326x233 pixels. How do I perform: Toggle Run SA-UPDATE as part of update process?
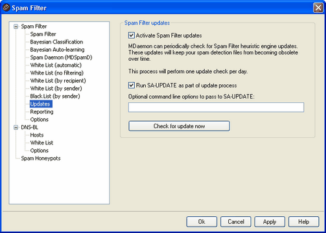pos(132,85)
